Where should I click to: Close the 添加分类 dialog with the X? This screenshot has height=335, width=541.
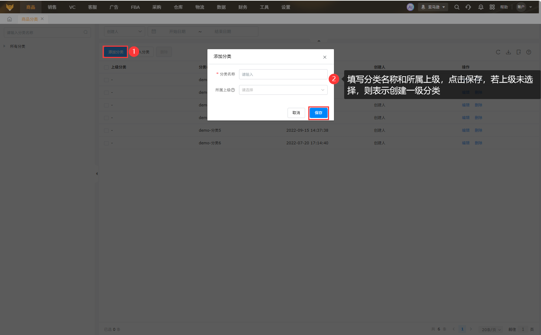325,57
